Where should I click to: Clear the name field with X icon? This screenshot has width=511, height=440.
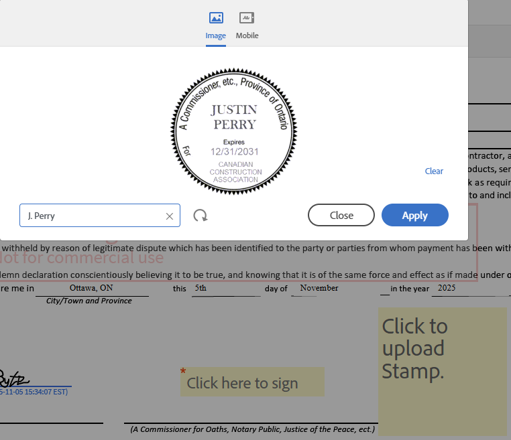tap(169, 216)
